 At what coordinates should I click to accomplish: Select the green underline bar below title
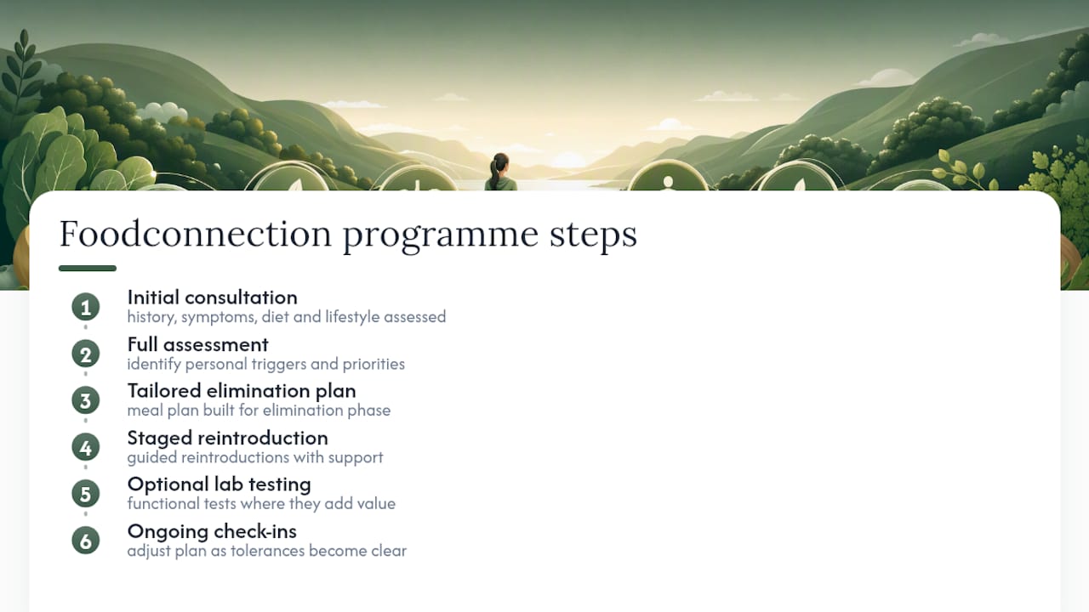88,269
